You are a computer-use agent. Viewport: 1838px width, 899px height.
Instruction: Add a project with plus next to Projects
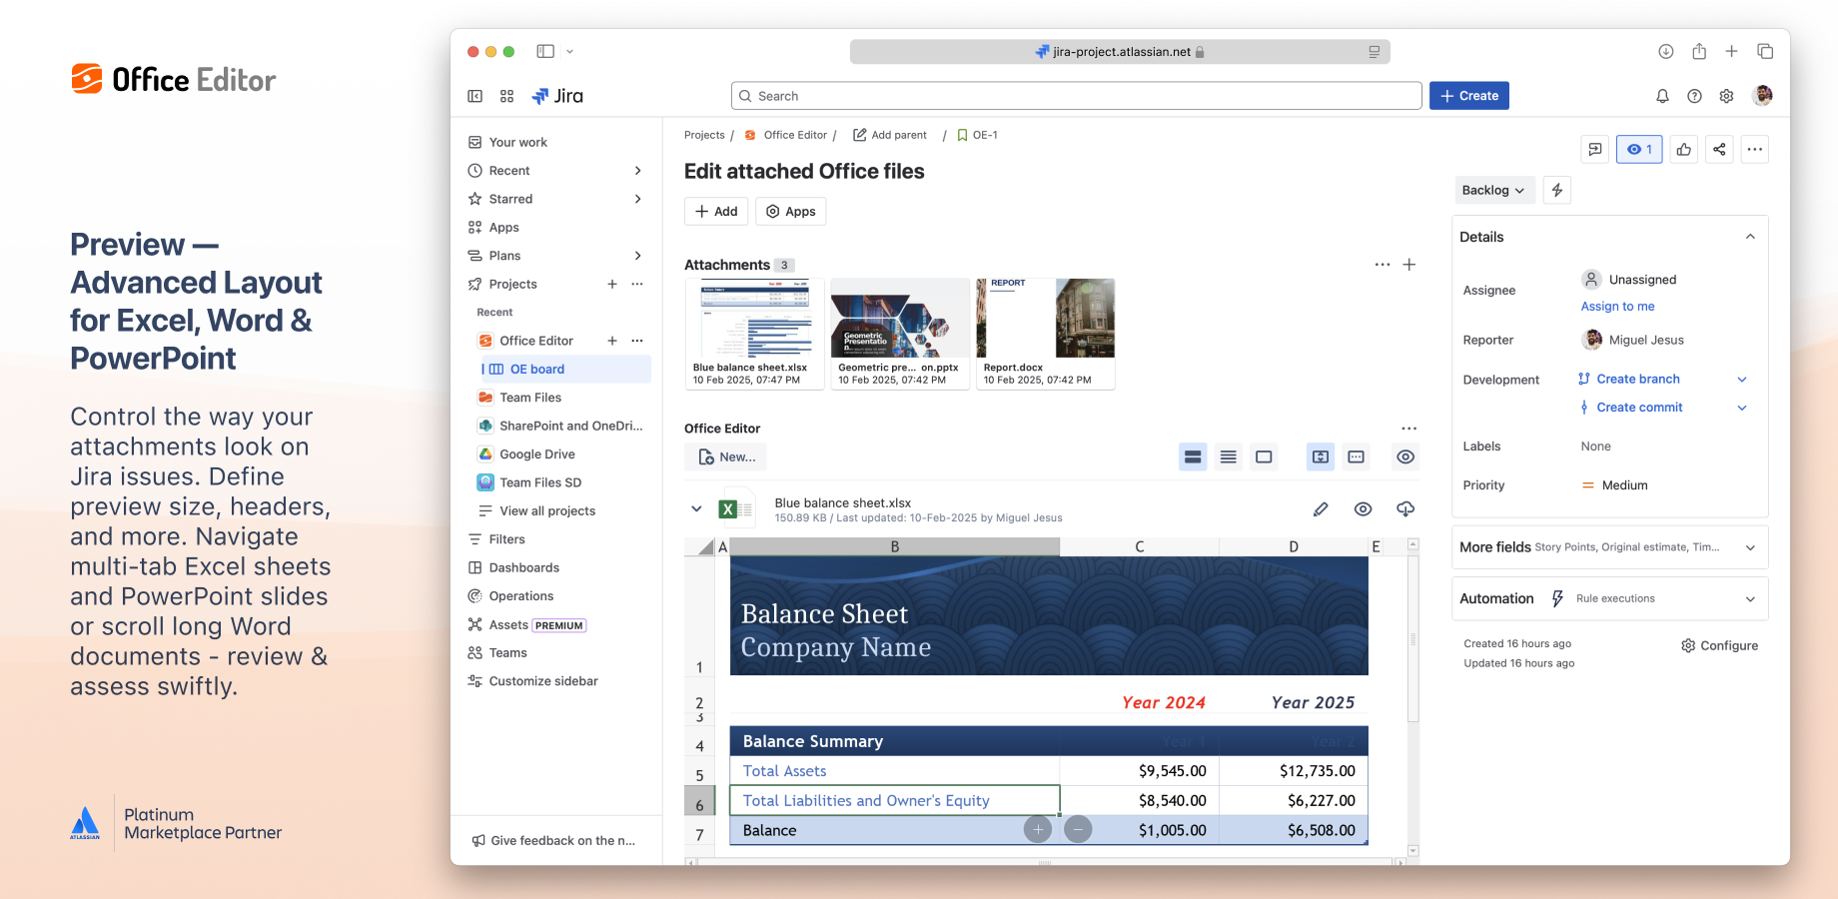coord(612,284)
